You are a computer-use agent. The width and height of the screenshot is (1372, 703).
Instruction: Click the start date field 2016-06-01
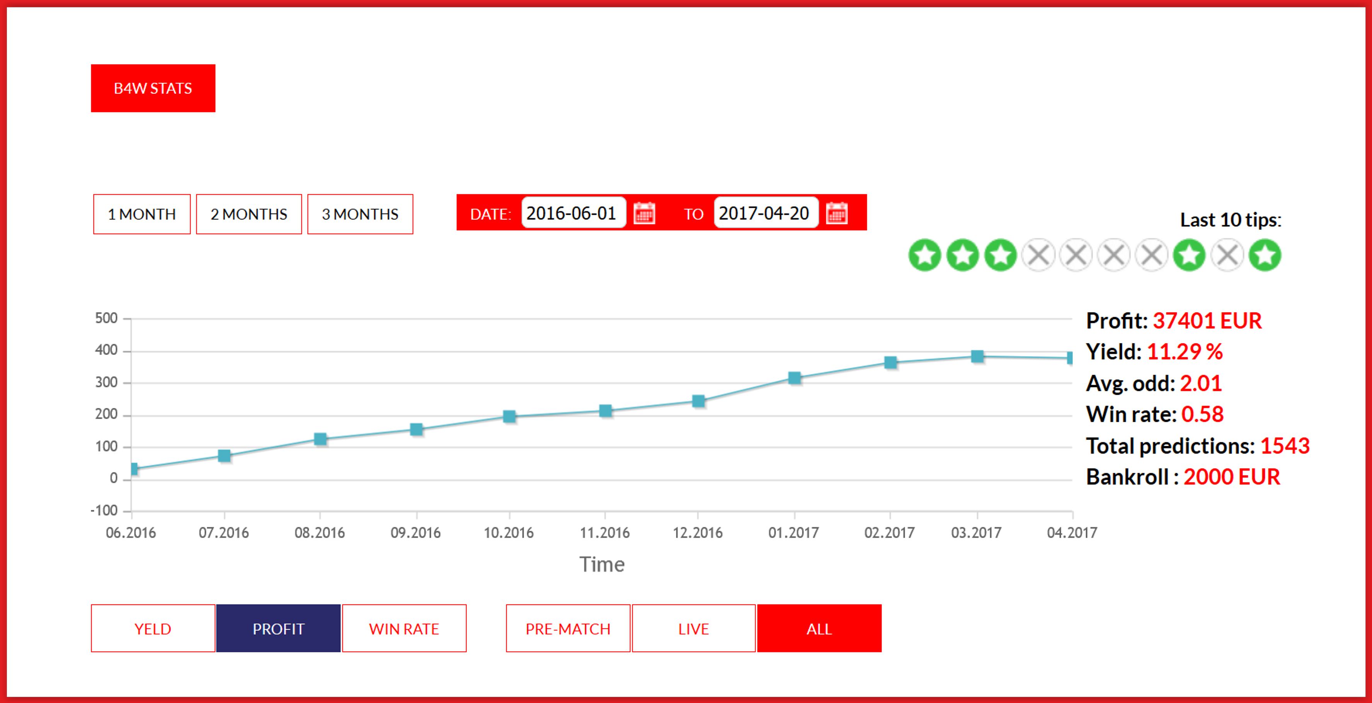[572, 213]
